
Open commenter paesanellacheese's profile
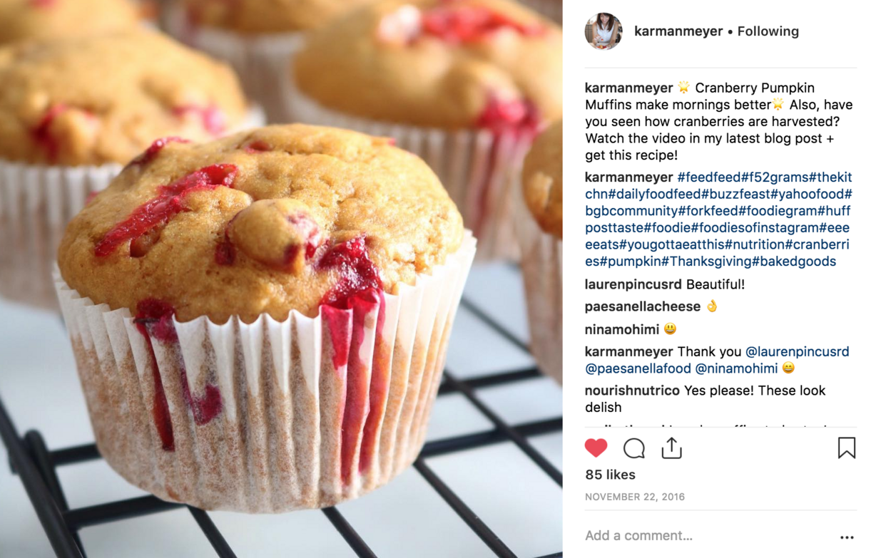click(643, 306)
